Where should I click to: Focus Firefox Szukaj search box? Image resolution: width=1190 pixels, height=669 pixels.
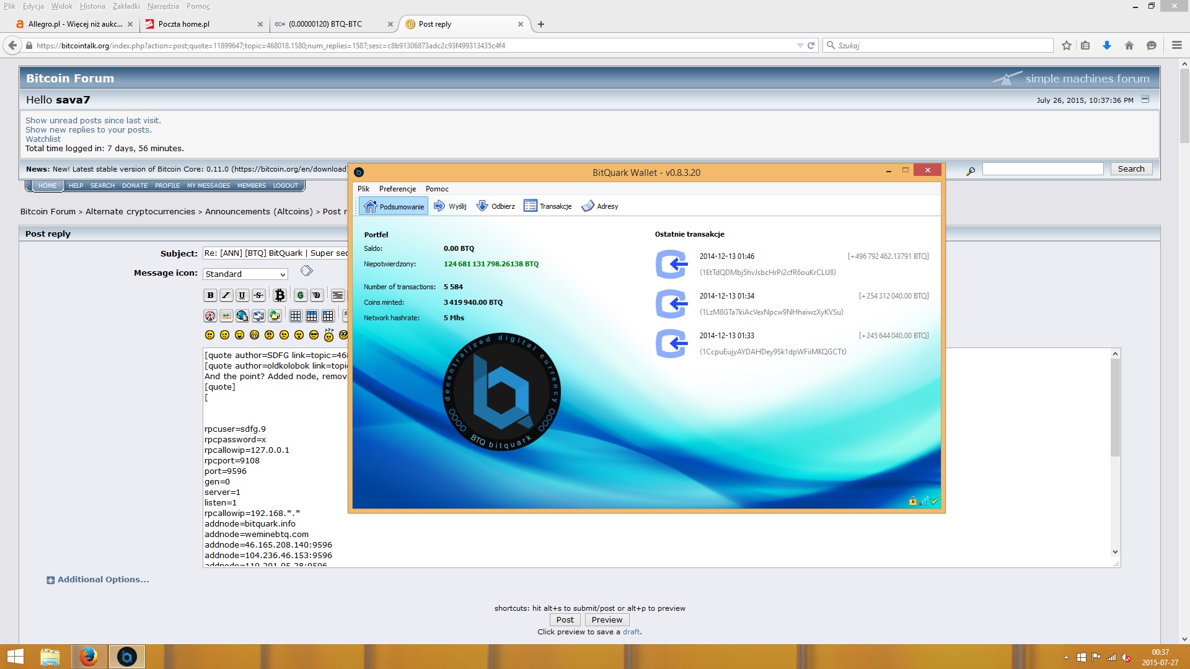tap(938, 45)
